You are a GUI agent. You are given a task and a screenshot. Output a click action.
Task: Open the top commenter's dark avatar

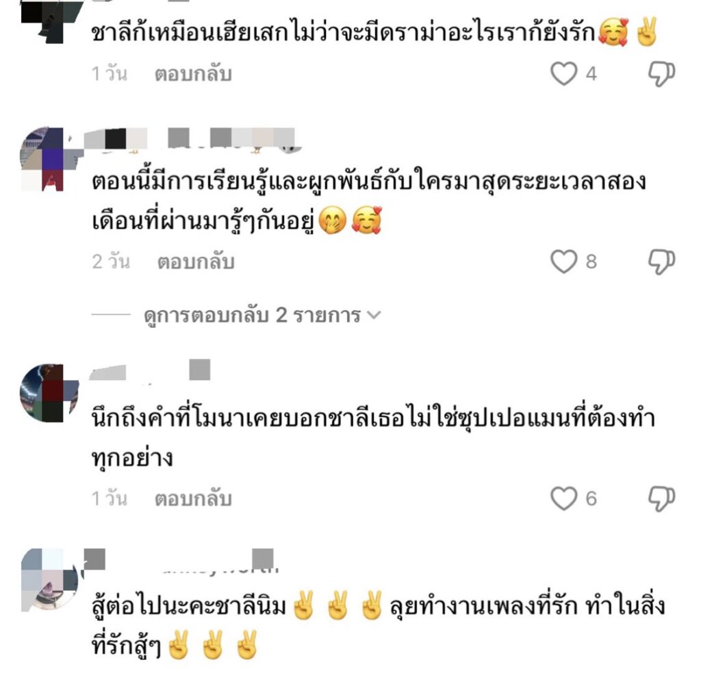click(x=51, y=21)
